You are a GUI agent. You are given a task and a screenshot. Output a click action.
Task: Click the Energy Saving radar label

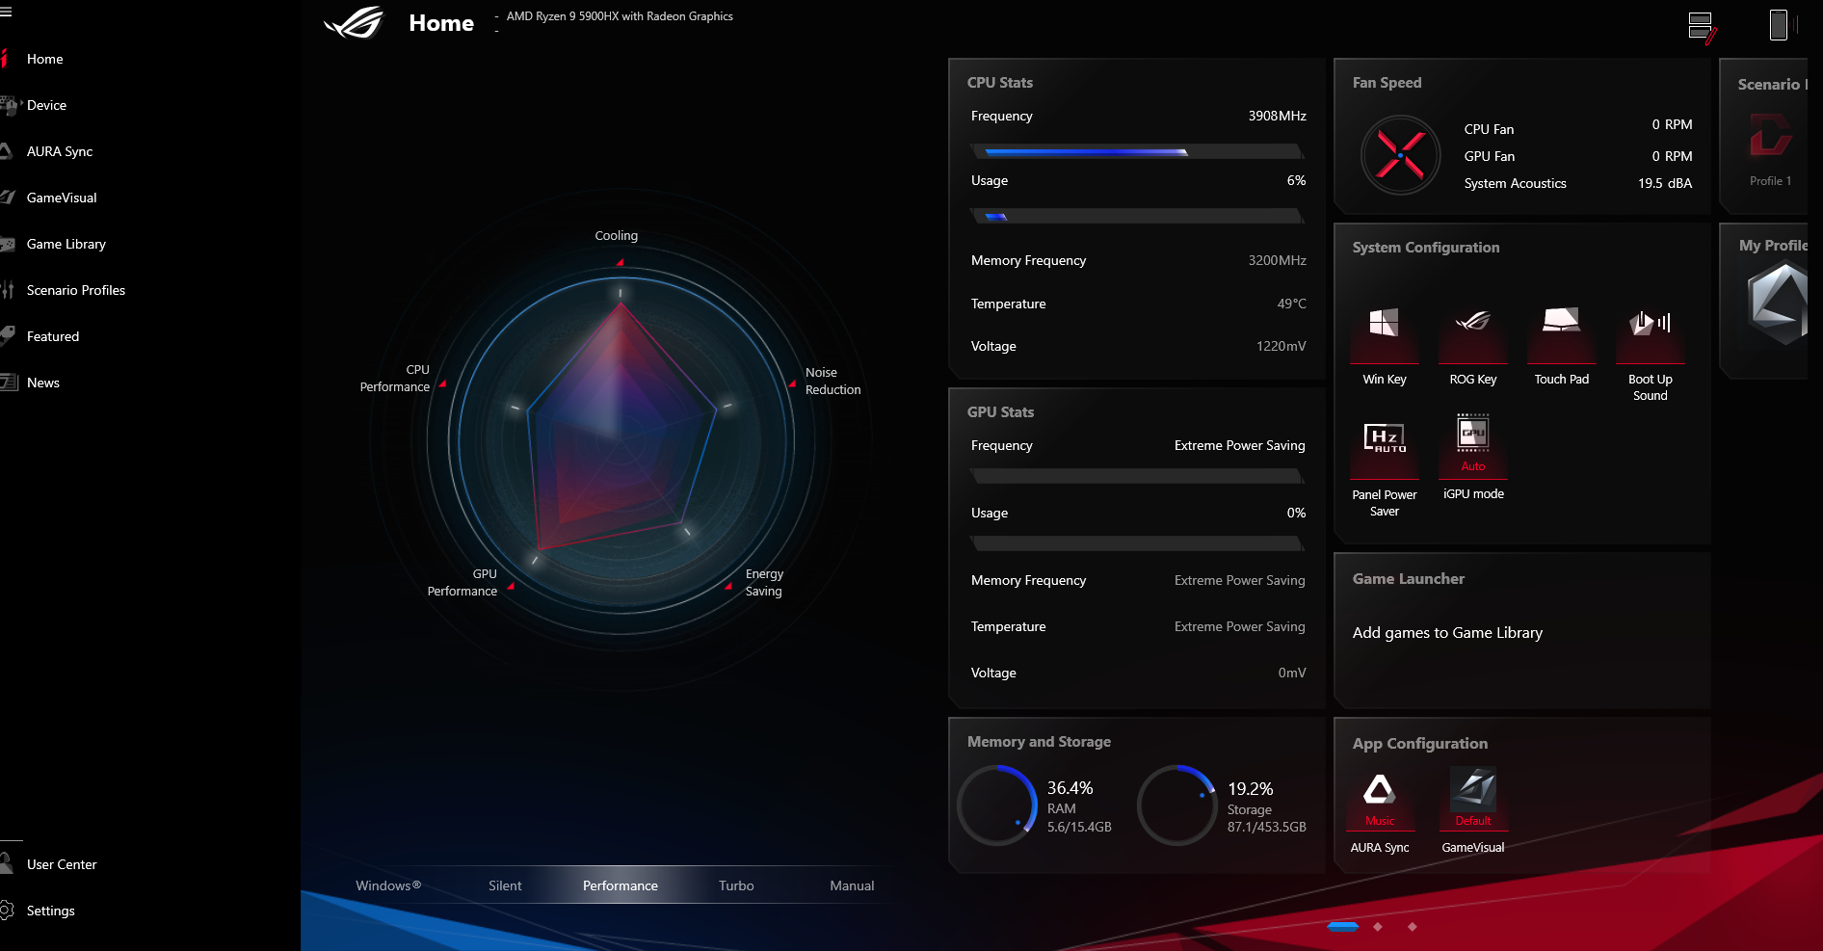pyautogui.click(x=764, y=582)
